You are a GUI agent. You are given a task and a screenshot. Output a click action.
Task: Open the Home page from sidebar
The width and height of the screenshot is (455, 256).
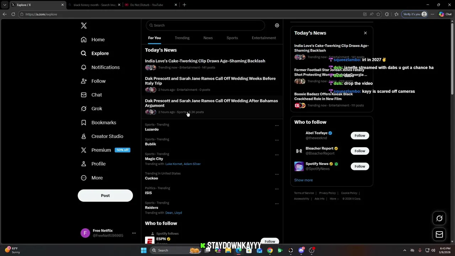[x=93, y=39]
